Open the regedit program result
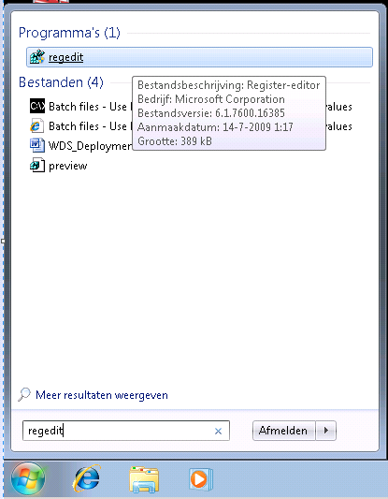 (x=199, y=57)
